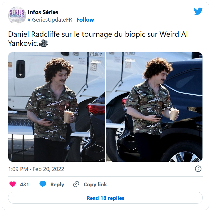211x212 pixels.
Task: Open Read 18 replies button
Action: [x=105, y=198]
